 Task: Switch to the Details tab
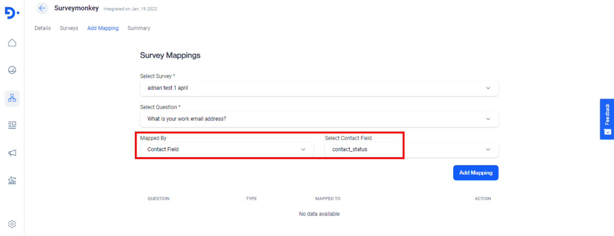pos(43,28)
